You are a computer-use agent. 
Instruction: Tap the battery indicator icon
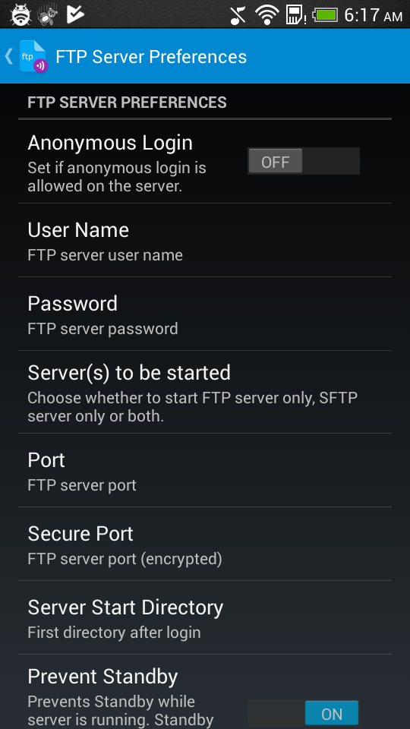[326, 15]
